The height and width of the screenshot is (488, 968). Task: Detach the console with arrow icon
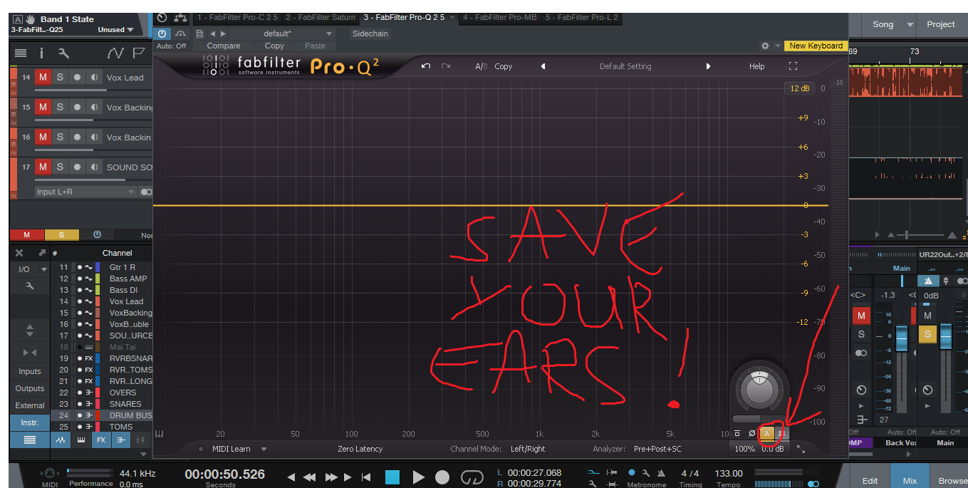click(x=42, y=253)
